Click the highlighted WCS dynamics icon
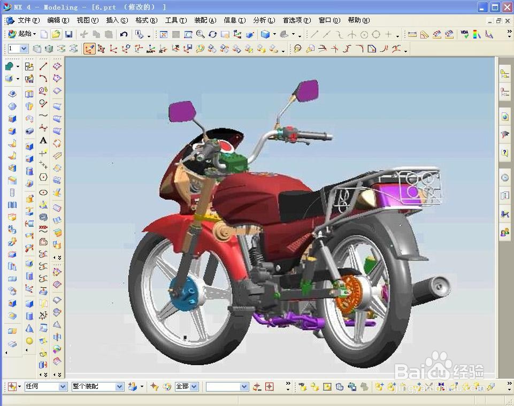514x406 pixels. 89,49
